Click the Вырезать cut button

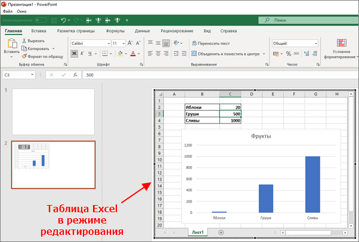tap(33, 41)
